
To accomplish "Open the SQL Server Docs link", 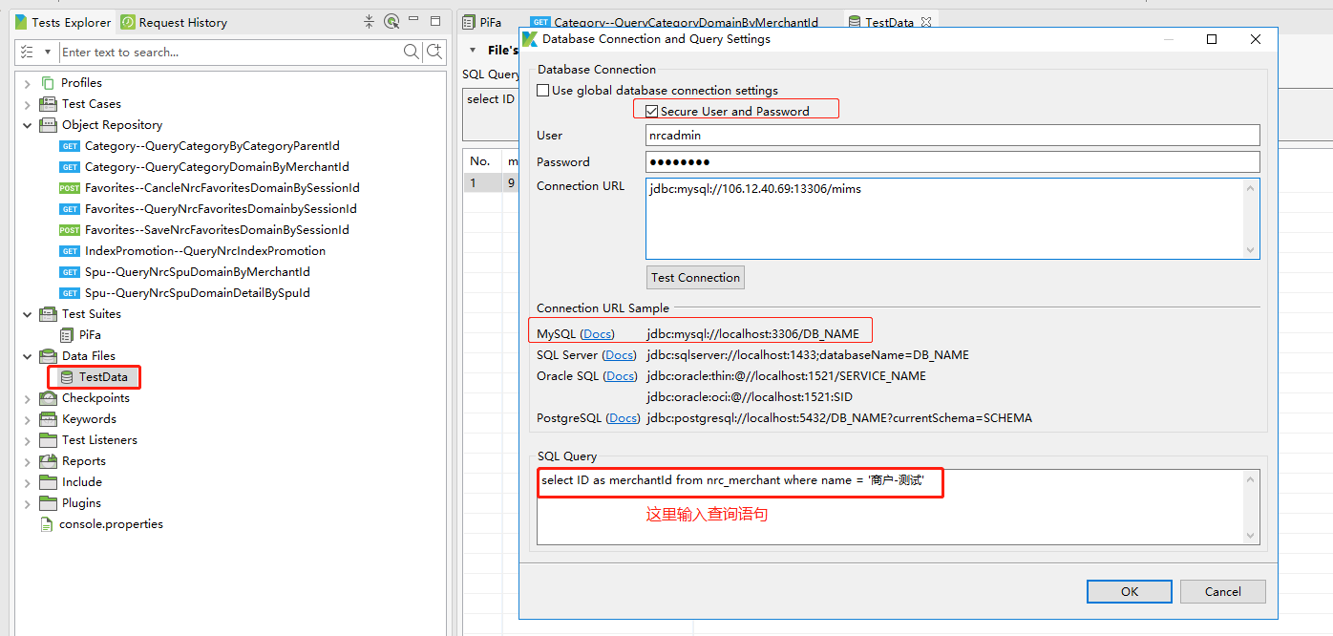I will click(x=620, y=355).
